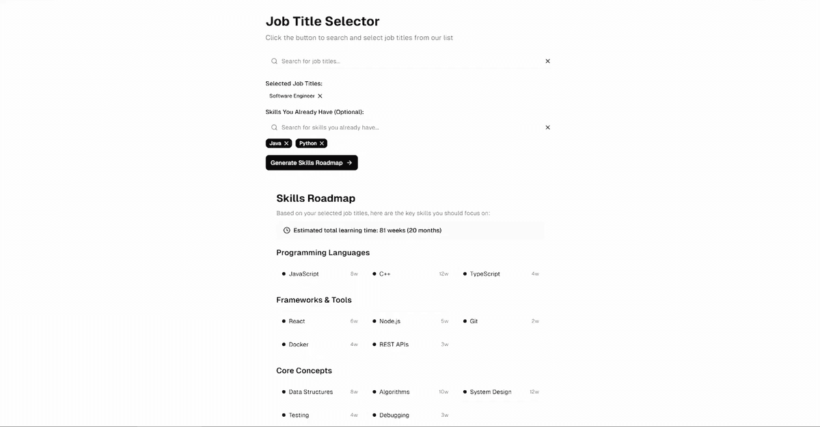
Task: Click the X to clear job title search
Action: point(547,61)
